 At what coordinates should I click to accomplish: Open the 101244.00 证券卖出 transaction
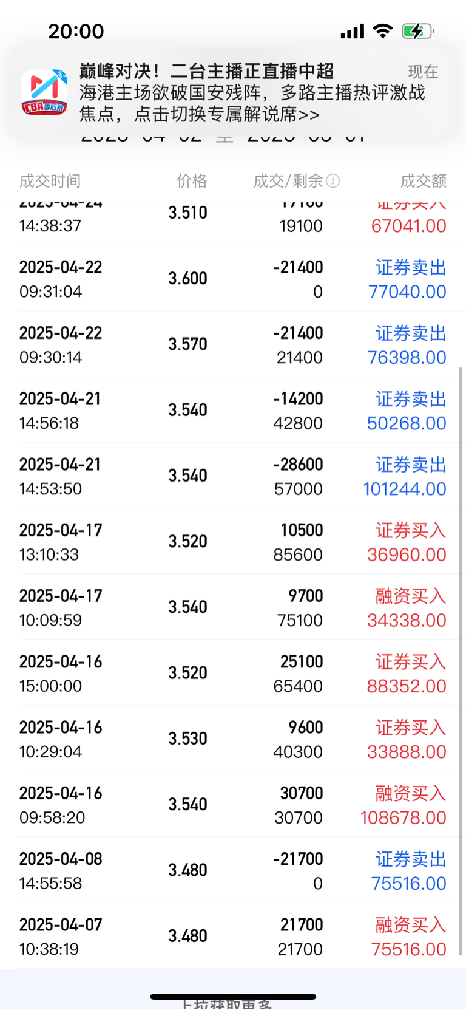click(405, 477)
